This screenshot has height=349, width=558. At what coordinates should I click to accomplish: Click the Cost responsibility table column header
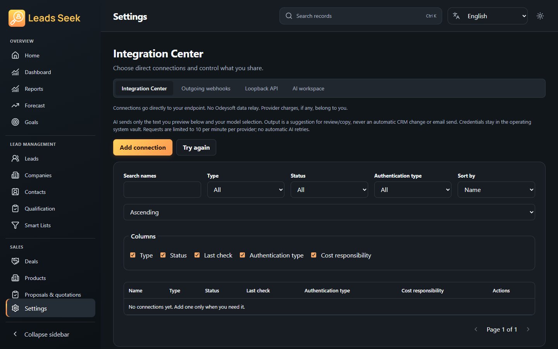coord(422,290)
